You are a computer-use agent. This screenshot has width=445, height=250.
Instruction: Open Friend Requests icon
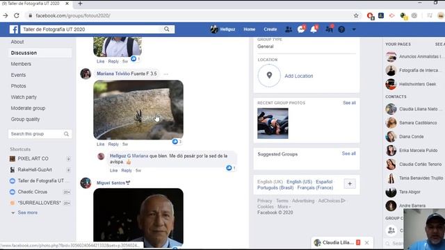coord(289,29)
